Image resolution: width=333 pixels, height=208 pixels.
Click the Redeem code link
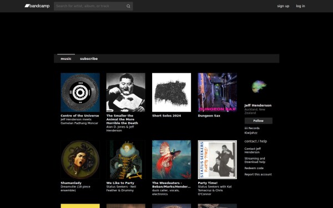(254, 168)
